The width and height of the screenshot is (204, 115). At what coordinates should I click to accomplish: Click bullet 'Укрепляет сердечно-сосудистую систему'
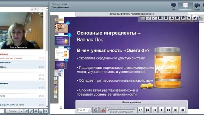coord(111,58)
